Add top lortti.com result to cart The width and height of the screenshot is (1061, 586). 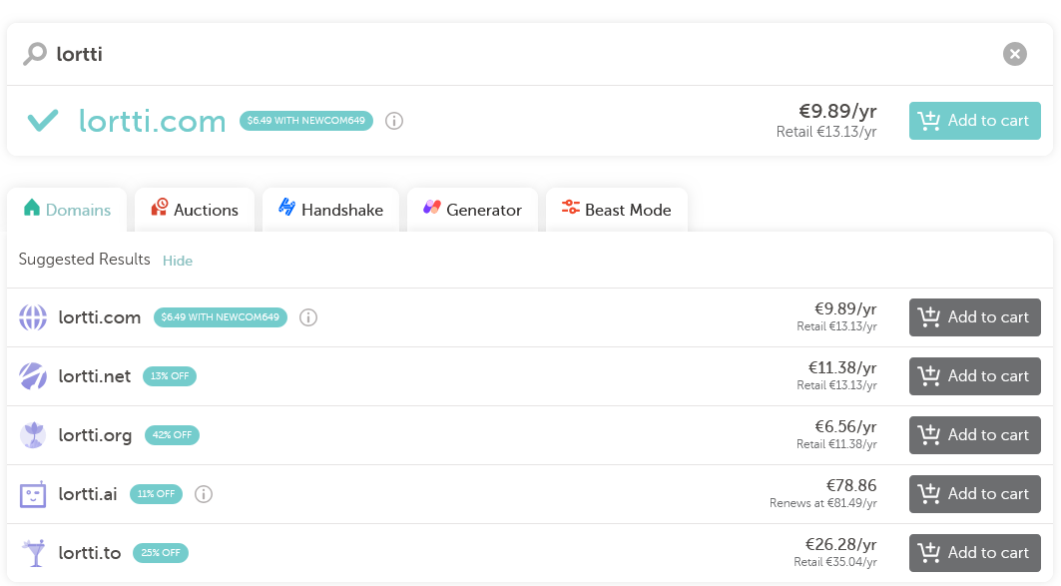point(974,121)
